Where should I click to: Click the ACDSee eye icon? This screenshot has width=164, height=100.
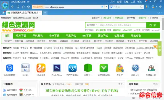21,95
